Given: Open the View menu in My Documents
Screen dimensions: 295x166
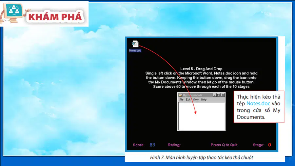Looking at the screenshot, I should click(x=196, y=99).
